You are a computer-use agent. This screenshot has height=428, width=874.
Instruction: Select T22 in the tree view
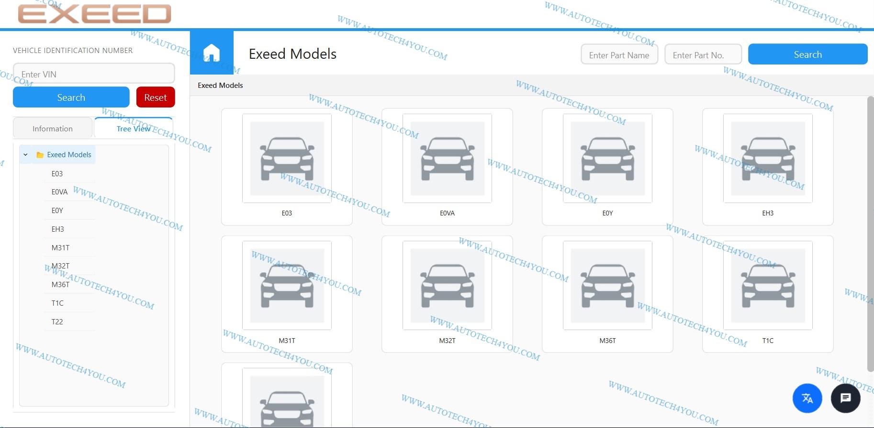point(57,322)
